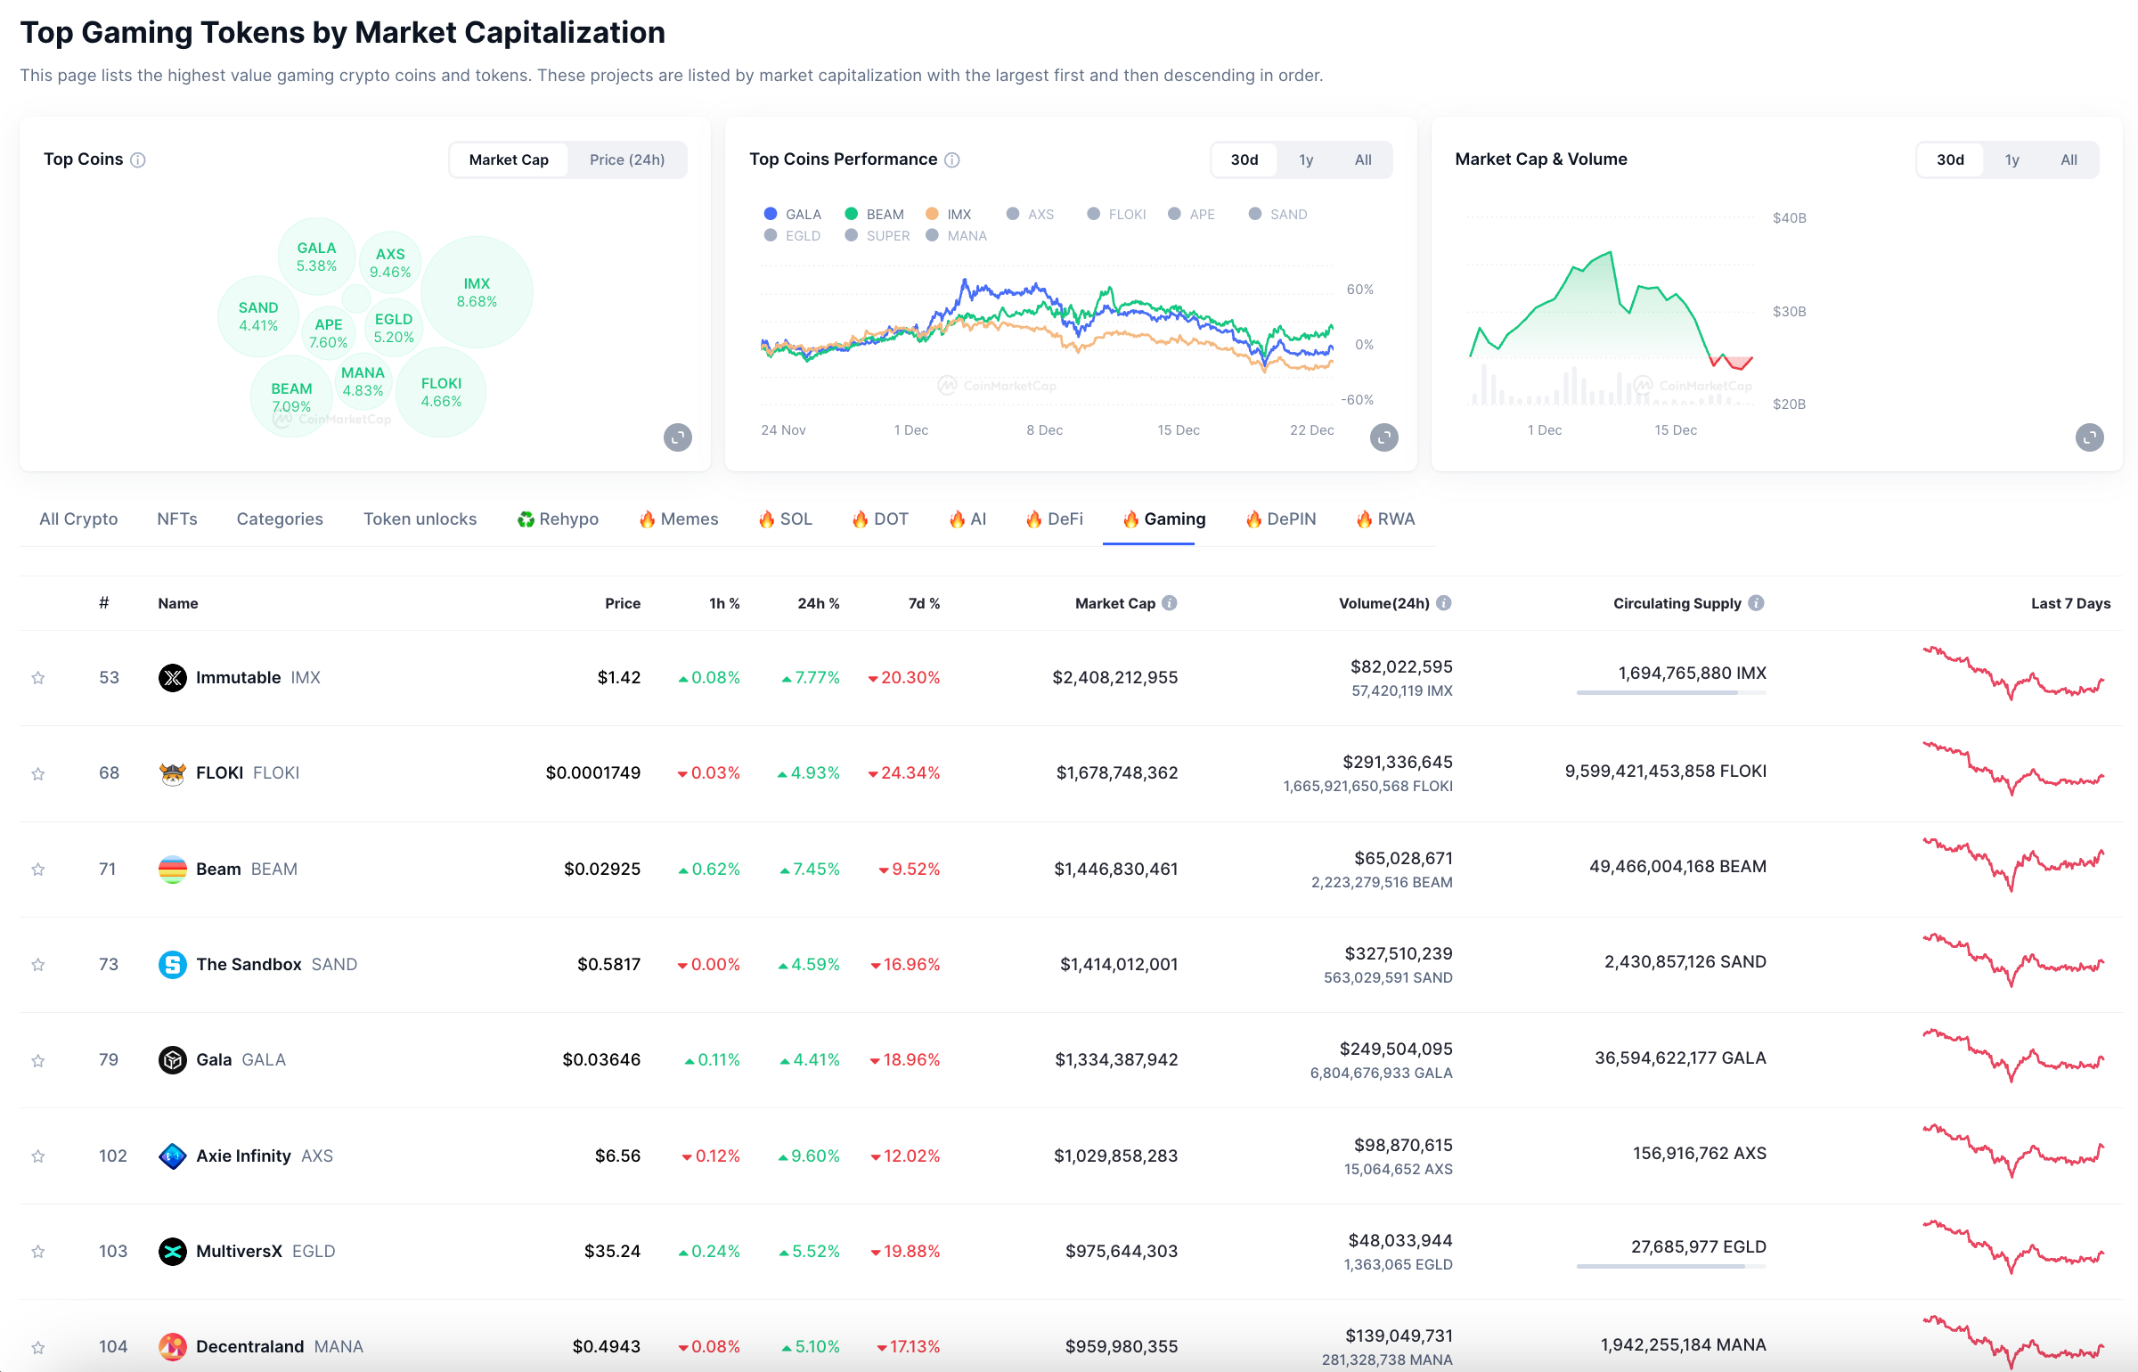The height and width of the screenshot is (1372, 2138).
Task: Enable APE series in legend
Action: pos(1191,215)
